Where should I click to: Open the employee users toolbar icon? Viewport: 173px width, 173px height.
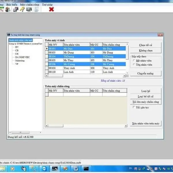8,9
